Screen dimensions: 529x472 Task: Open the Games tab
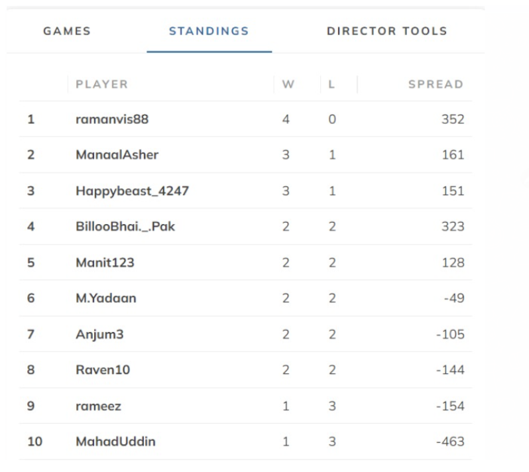67,30
